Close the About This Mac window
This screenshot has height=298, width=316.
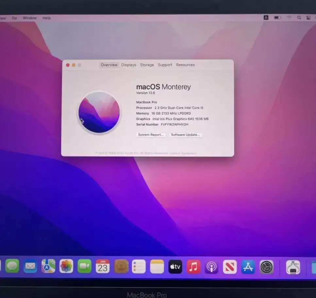coord(68,65)
